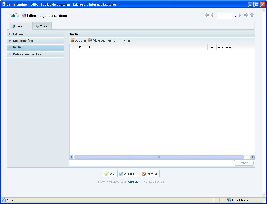Click Break all inheritance

click(x=120, y=41)
